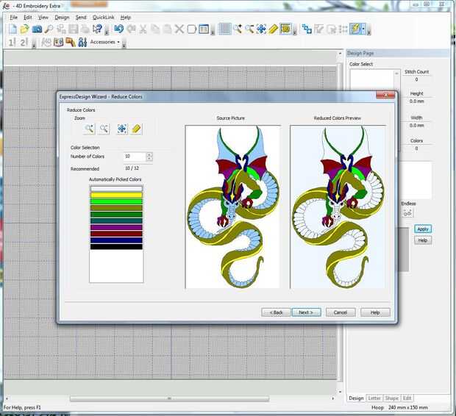Open the File menu
Screen dimensions: 456x416
pos(14,17)
